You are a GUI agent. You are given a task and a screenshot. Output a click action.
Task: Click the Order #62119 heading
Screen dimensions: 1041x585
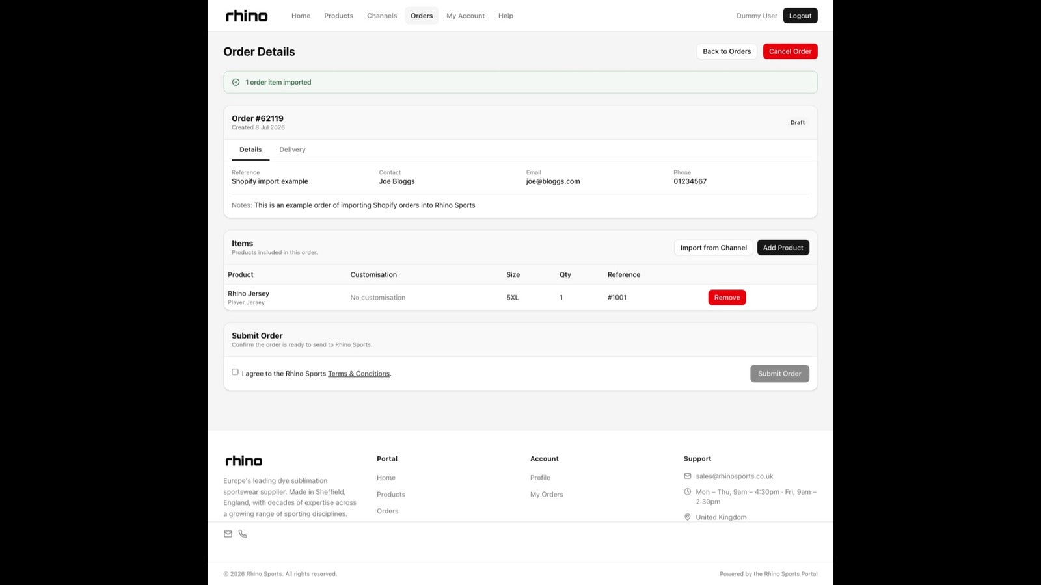258,118
